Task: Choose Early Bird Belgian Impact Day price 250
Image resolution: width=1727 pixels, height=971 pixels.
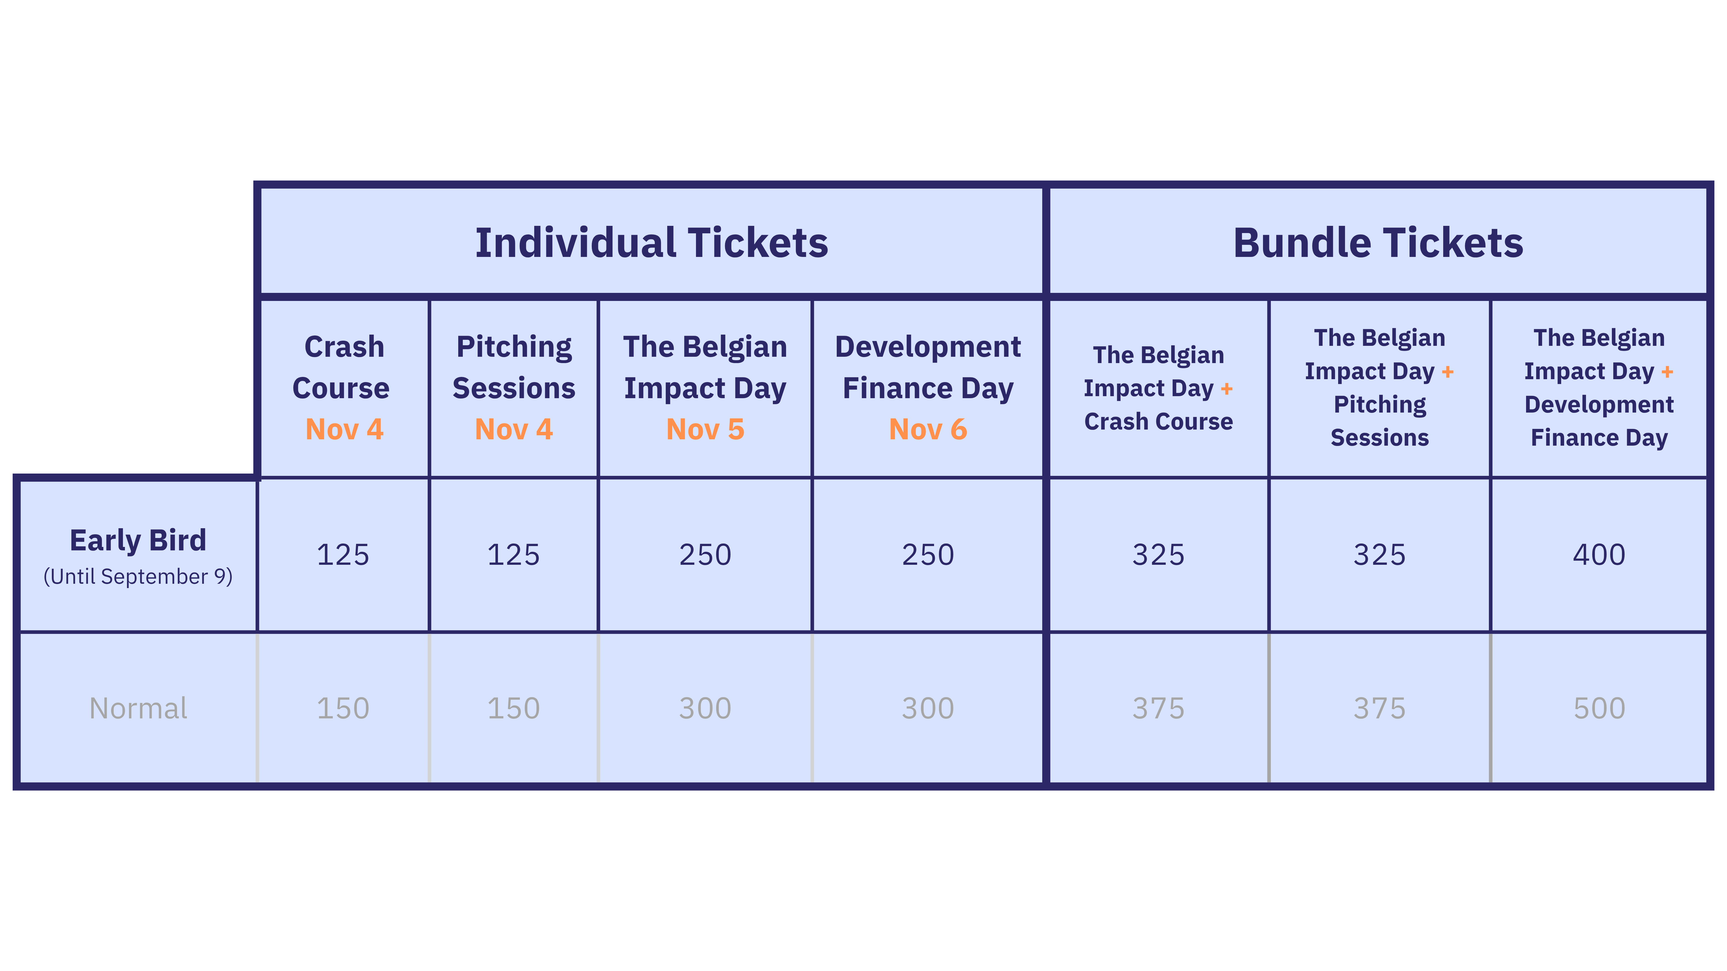Action: [x=705, y=555]
